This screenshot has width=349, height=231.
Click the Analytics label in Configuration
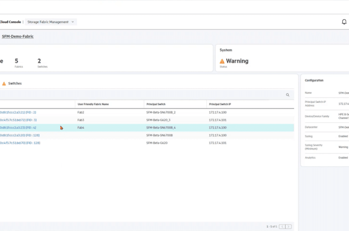pos(310,158)
